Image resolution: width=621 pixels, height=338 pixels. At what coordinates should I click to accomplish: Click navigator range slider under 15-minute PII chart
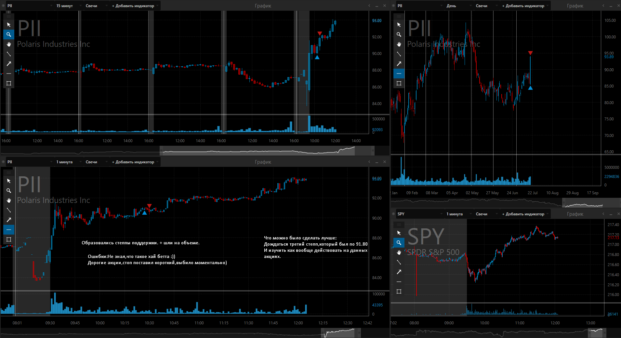[267, 151]
